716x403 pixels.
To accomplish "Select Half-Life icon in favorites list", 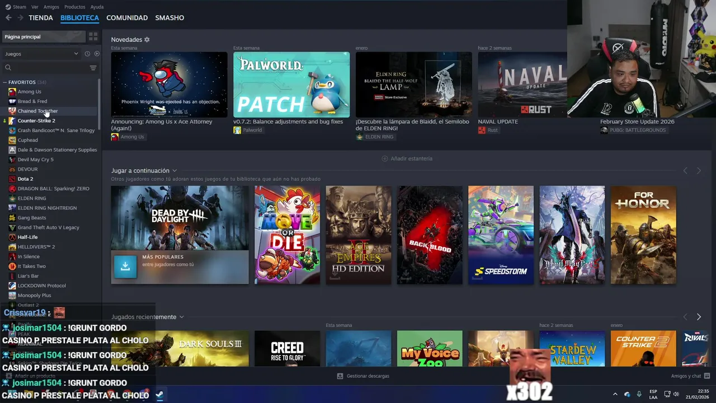I will click(x=12, y=237).
